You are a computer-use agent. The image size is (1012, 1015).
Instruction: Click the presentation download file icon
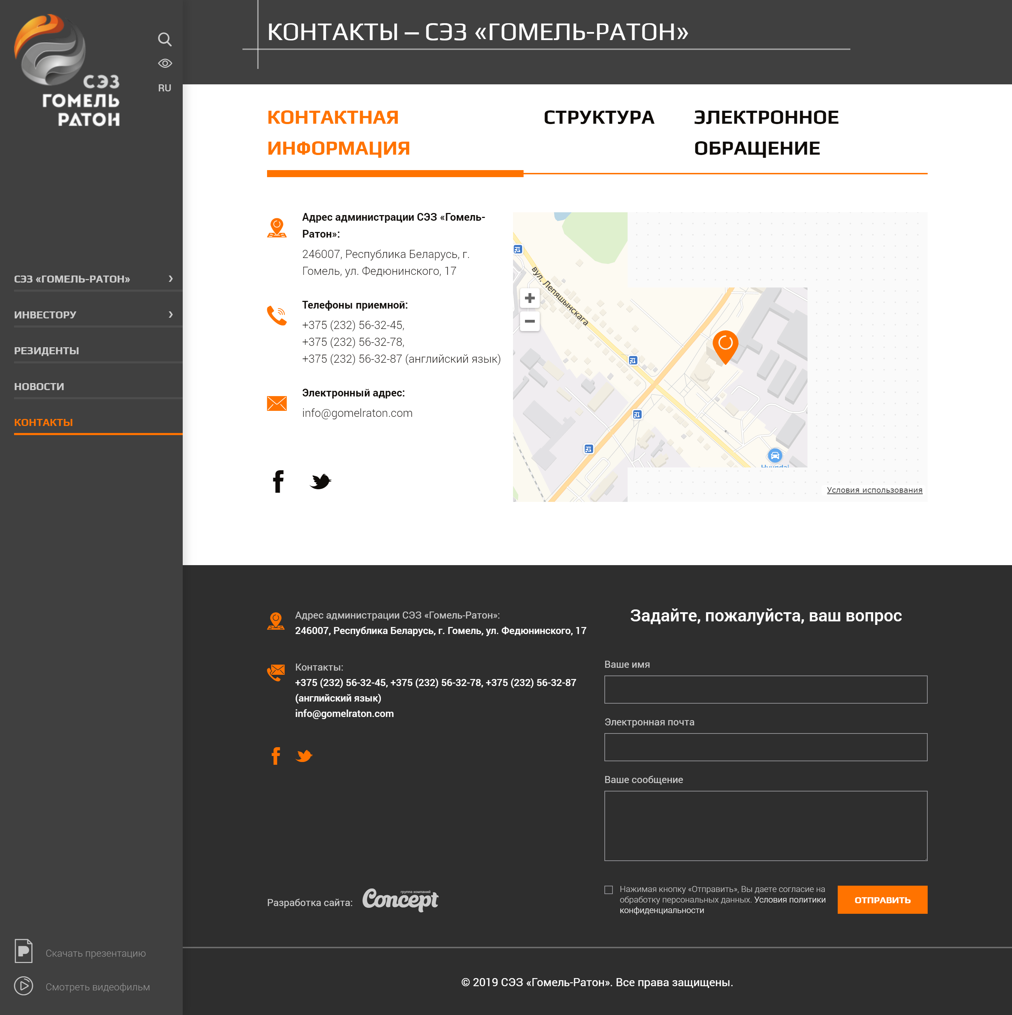click(24, 951)
